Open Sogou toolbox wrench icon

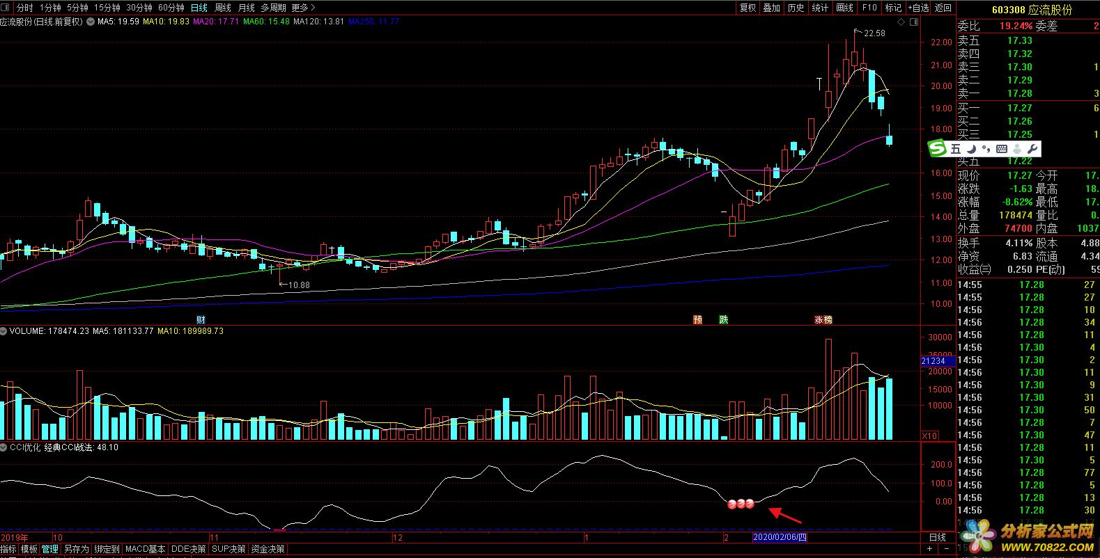coord(1032,149)
